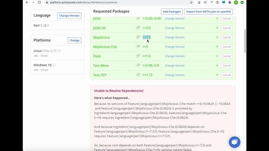Click the plus icon in Plack row
Viewport: 269px width, 151px height.
click(x=217, y=56)
